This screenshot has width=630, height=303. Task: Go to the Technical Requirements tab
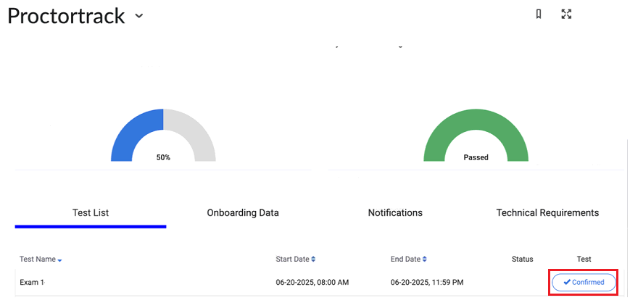[x=547, y=212]
